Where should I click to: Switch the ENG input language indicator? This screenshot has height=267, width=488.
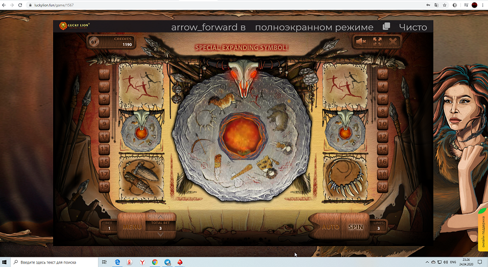point(453,262)
